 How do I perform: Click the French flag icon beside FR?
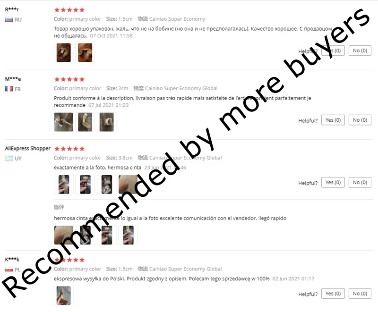tap(9, 89)
